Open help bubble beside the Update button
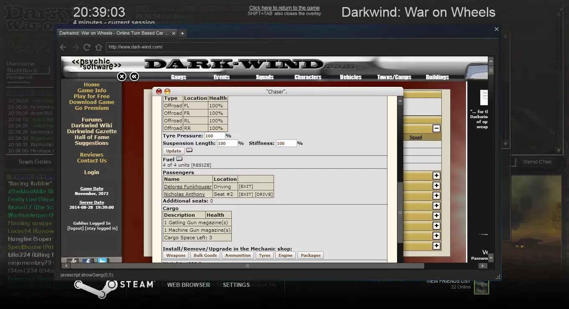Image resolution: width=569 pixels, height=309 pixels. coord(190,150)
